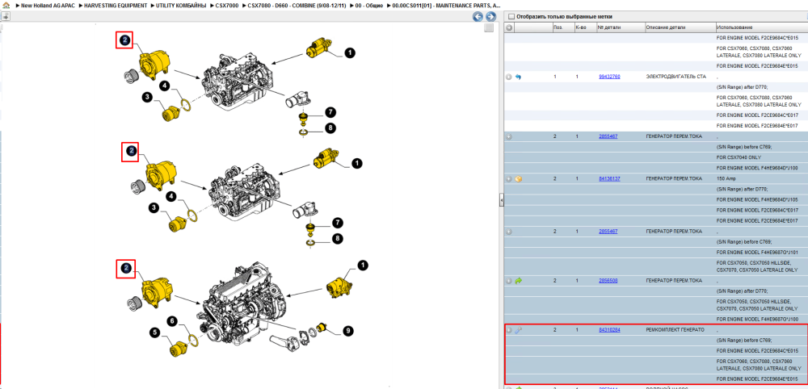The image size is (808, 389).
Task: Select 'FOR CSX7040 ONLY' usage cell
Action: click(739, 157)
